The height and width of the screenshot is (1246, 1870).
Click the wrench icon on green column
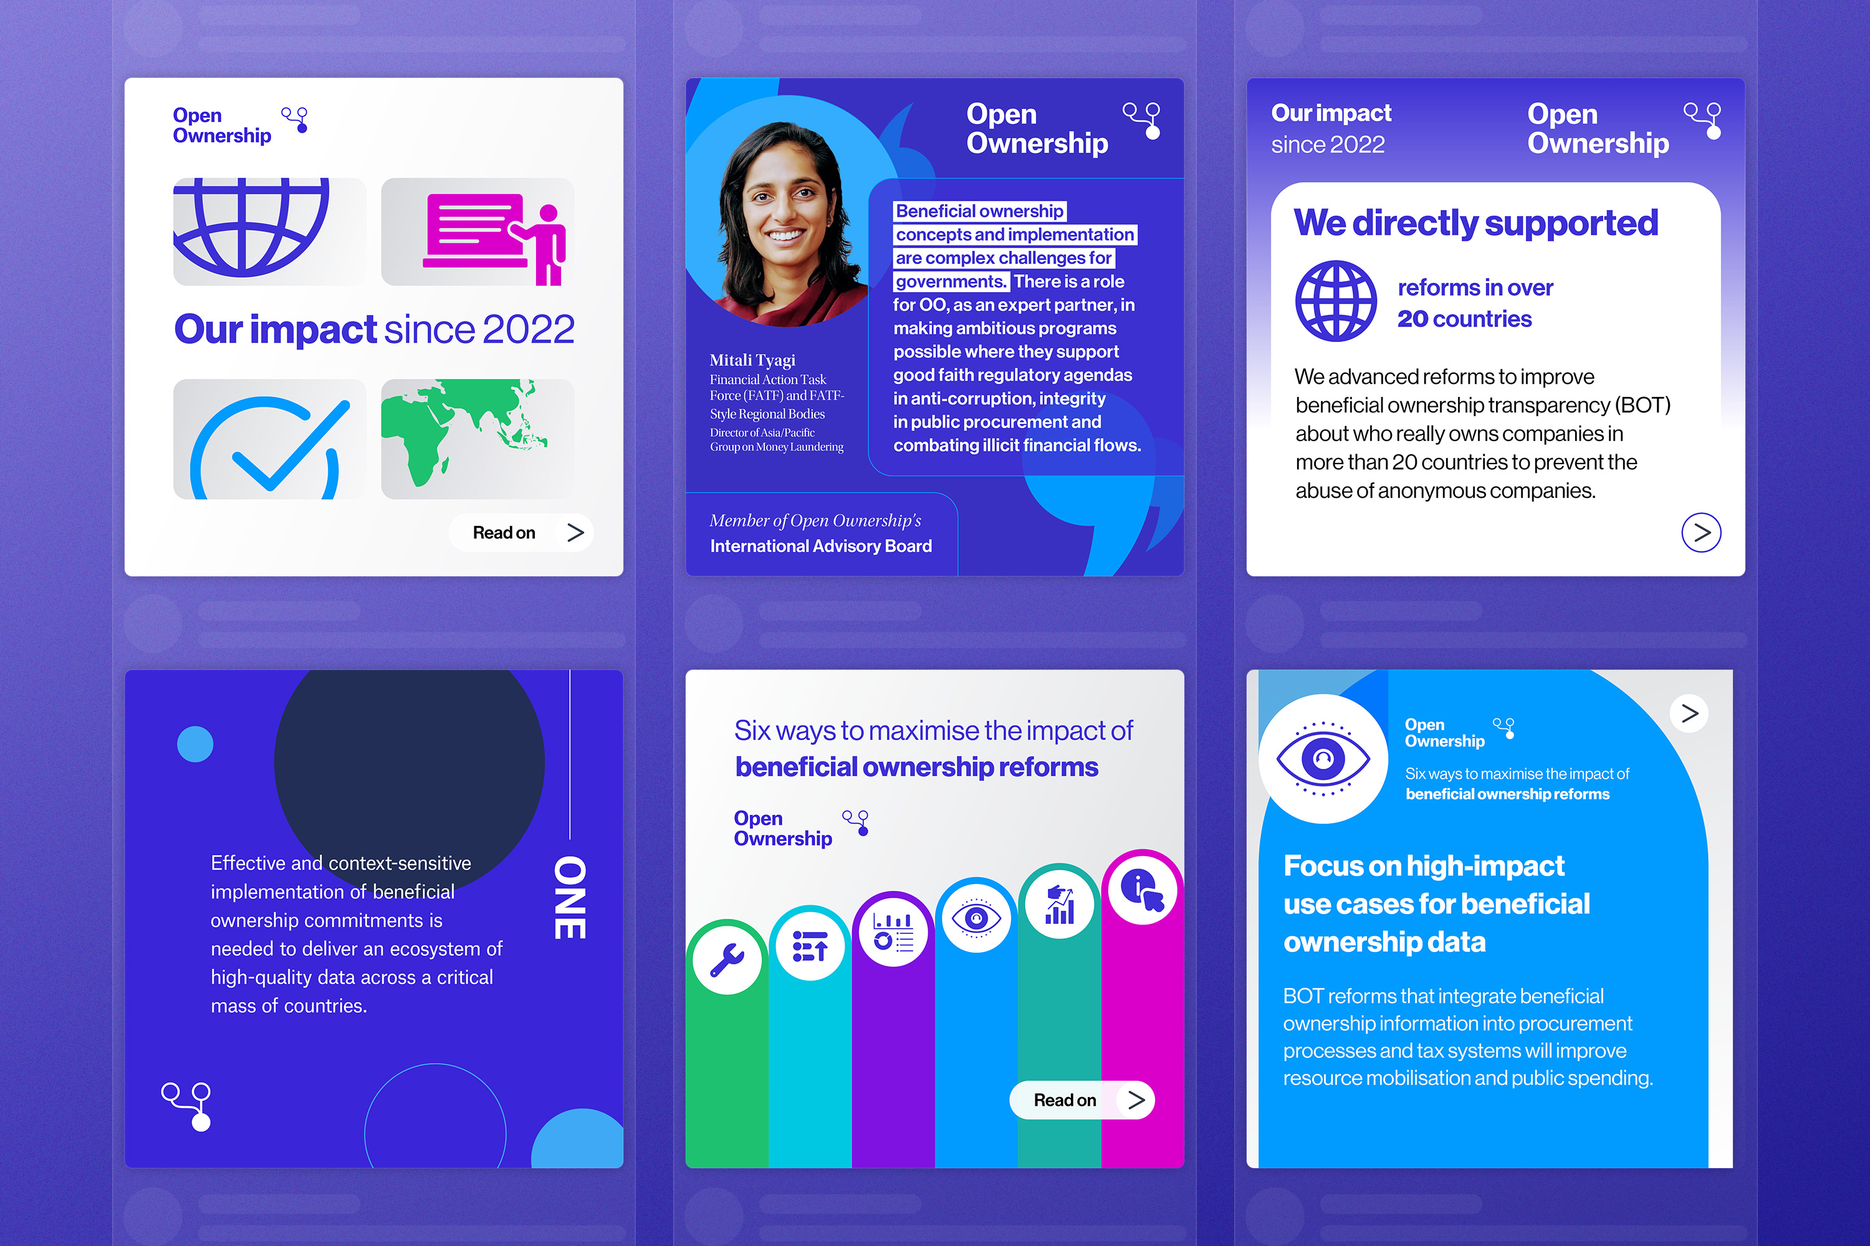(x=726, y=959)
